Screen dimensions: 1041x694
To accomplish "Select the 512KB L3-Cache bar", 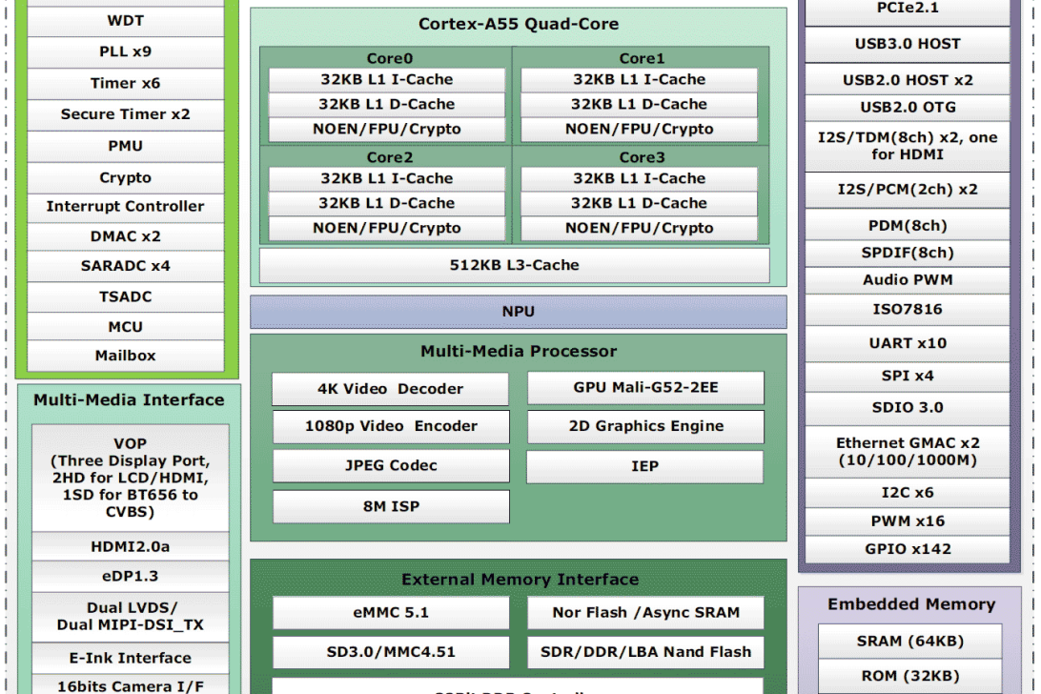I will pos(514,265).
